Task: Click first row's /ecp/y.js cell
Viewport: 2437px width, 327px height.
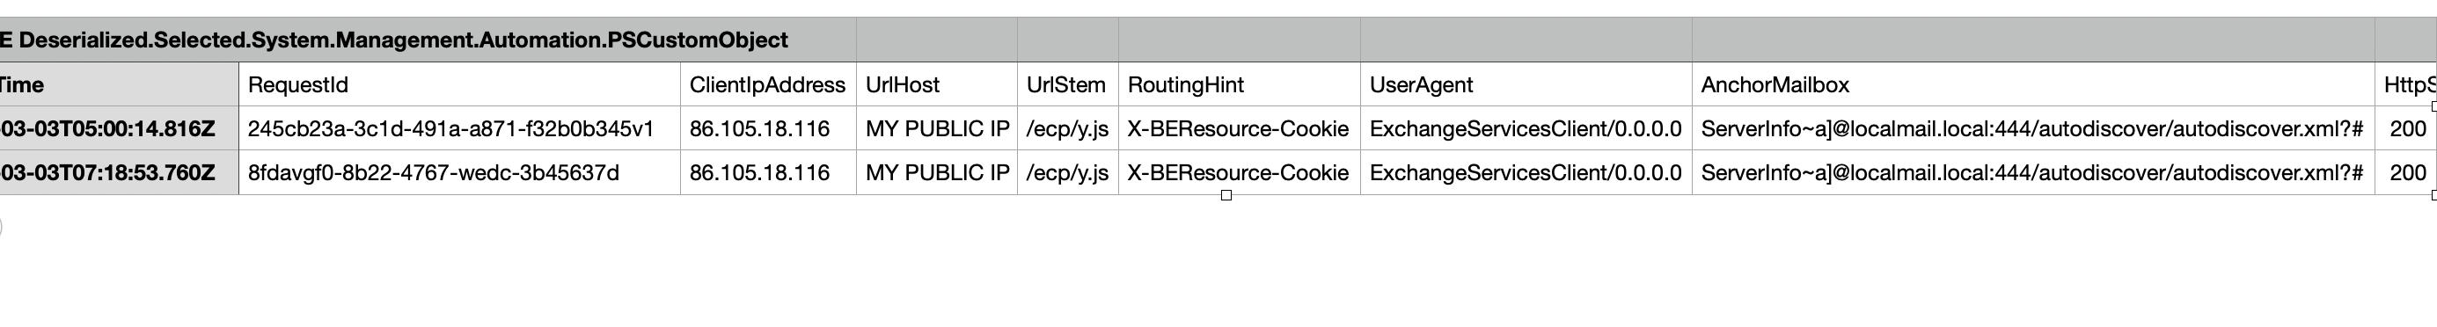Action: pos(1068,128)
